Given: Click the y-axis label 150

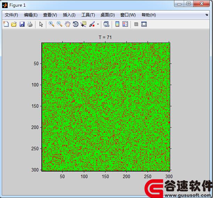Looking at the screenshot, I should tap(35, 106).
